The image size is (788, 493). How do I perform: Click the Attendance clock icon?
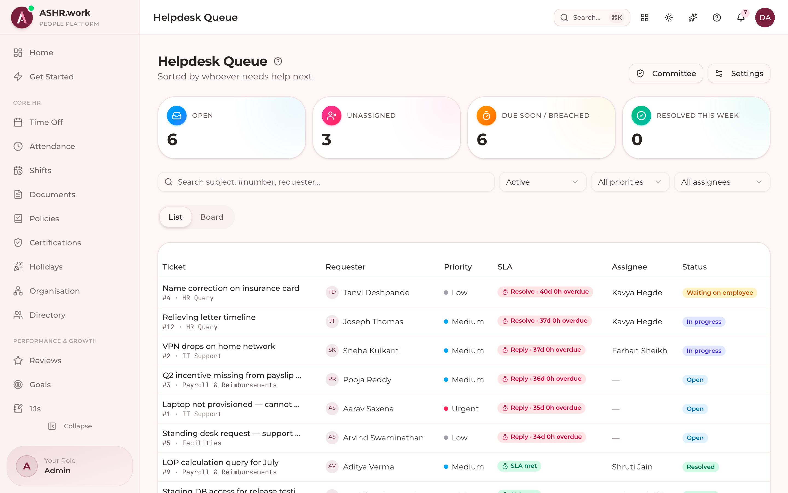coord(18,147)
